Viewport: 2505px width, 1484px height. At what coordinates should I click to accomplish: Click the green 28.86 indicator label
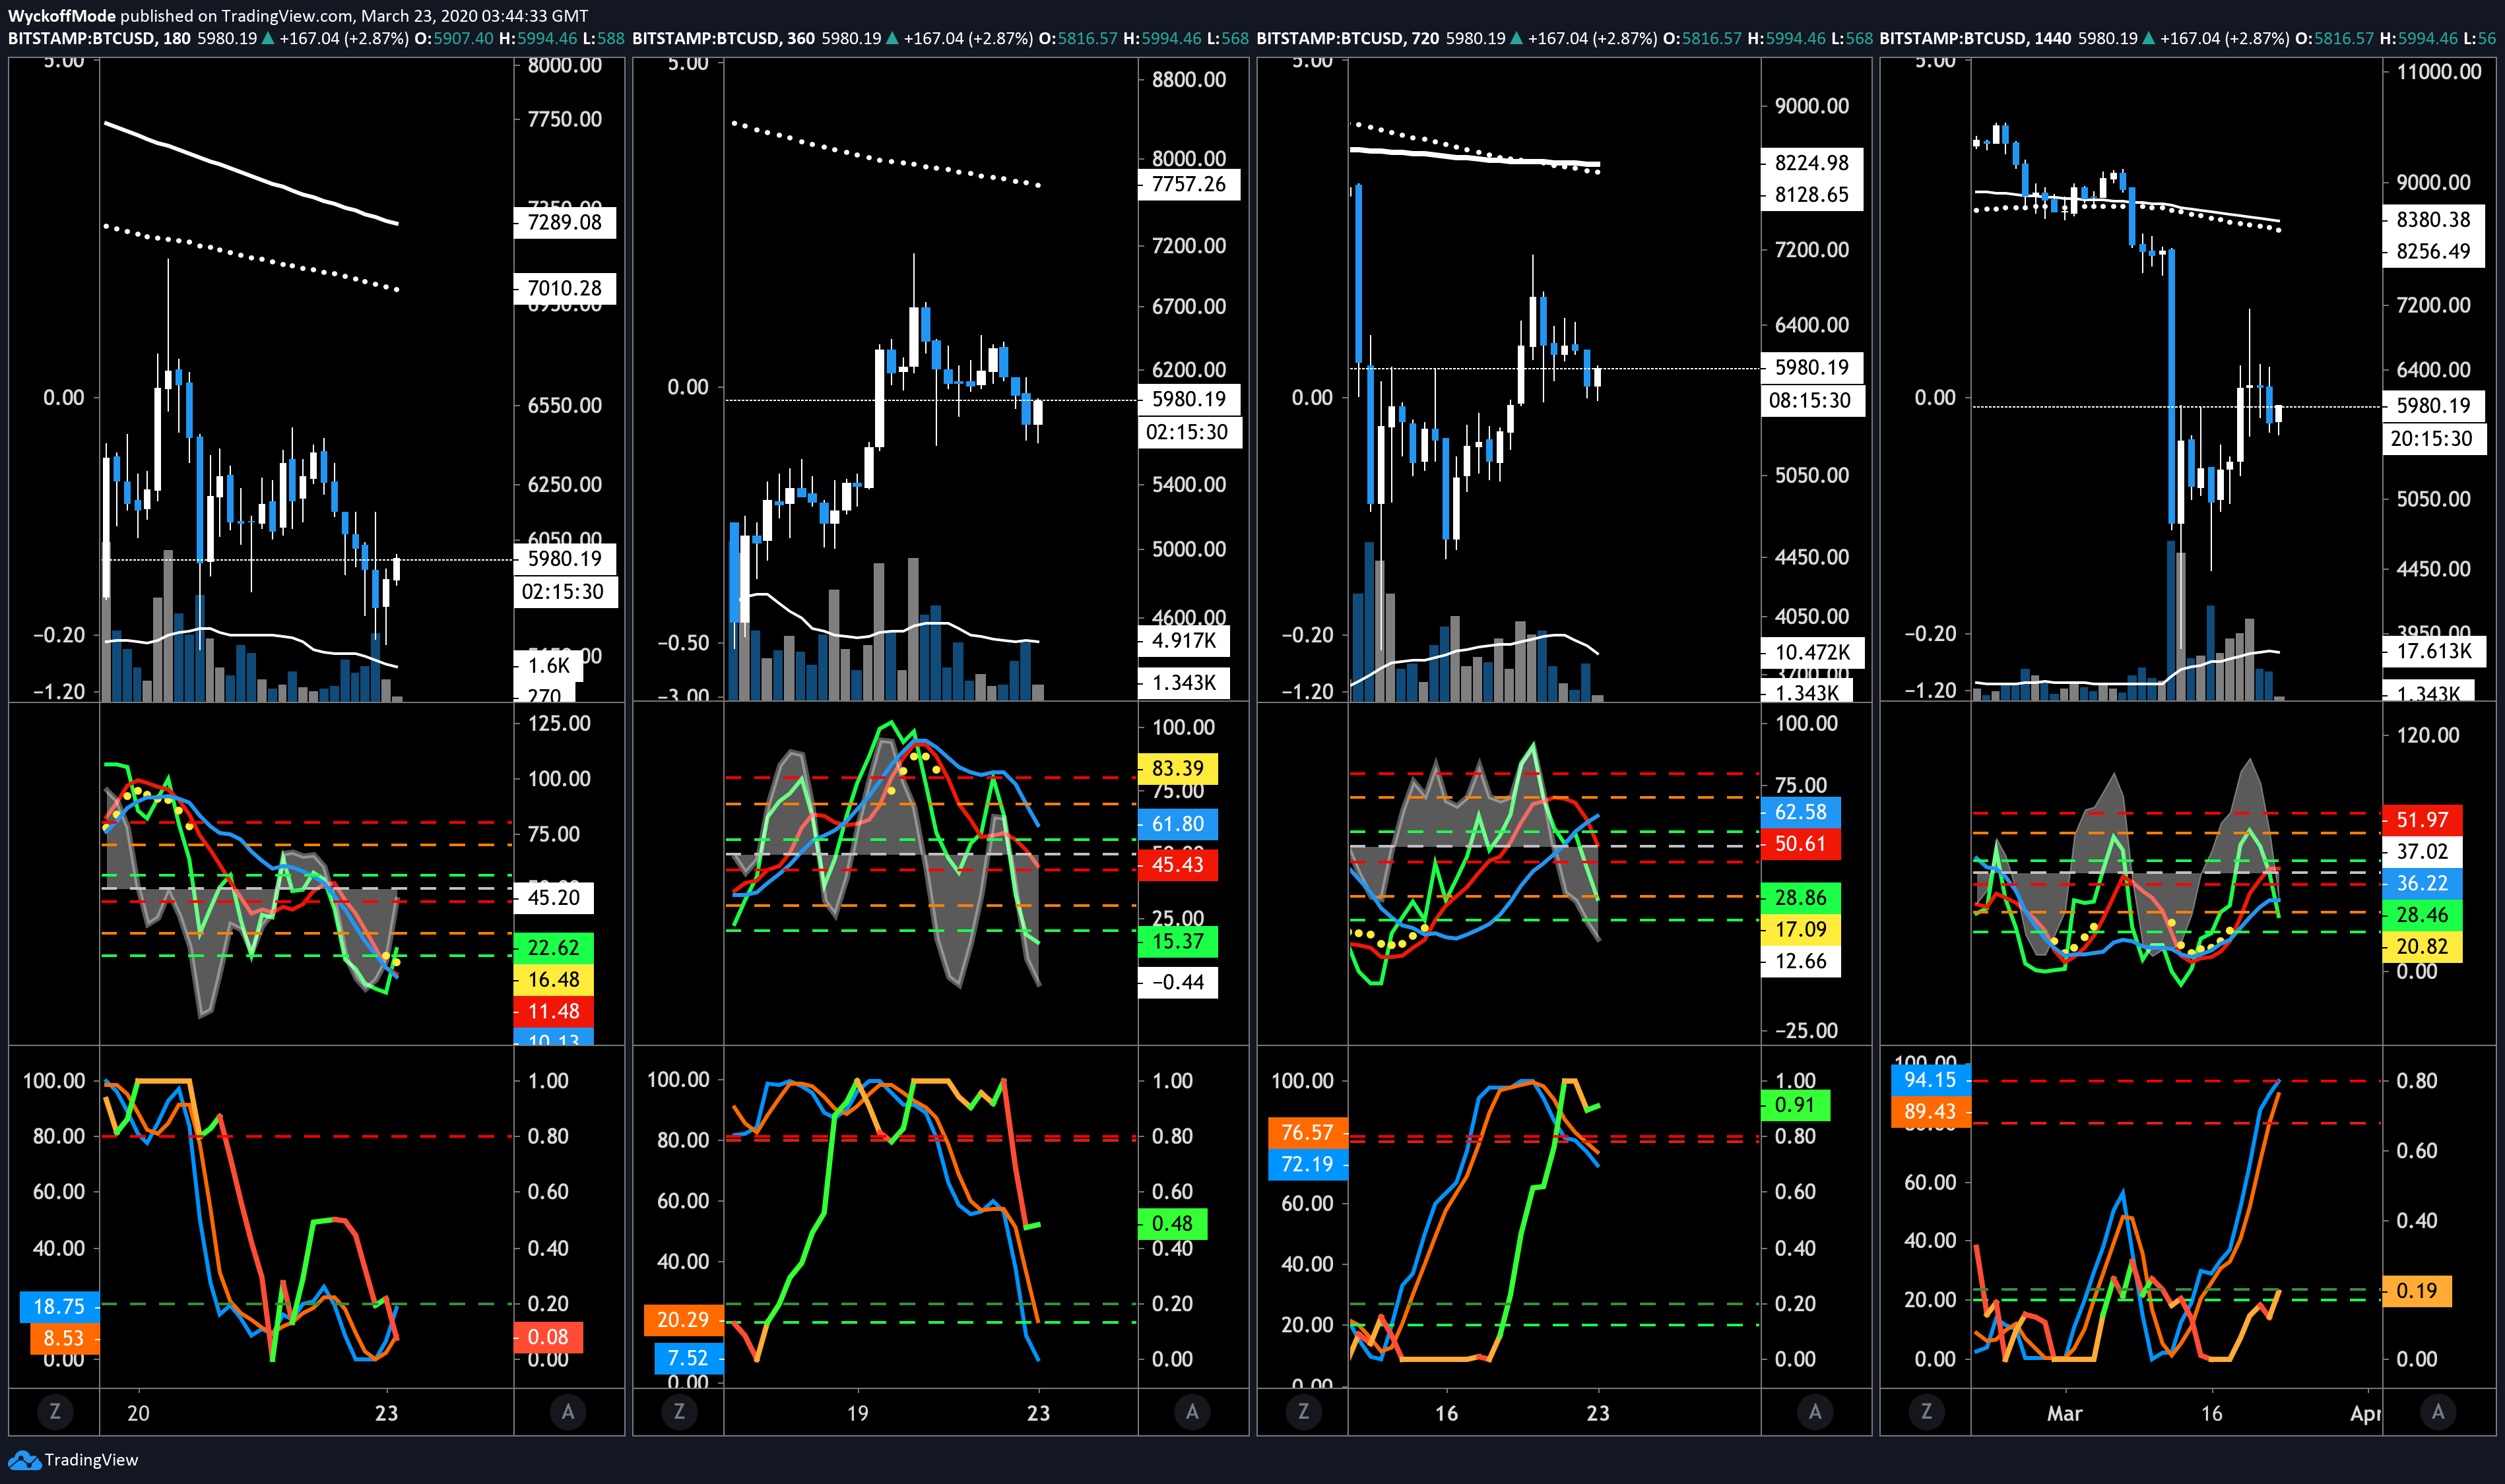[x=1801, y=897]
